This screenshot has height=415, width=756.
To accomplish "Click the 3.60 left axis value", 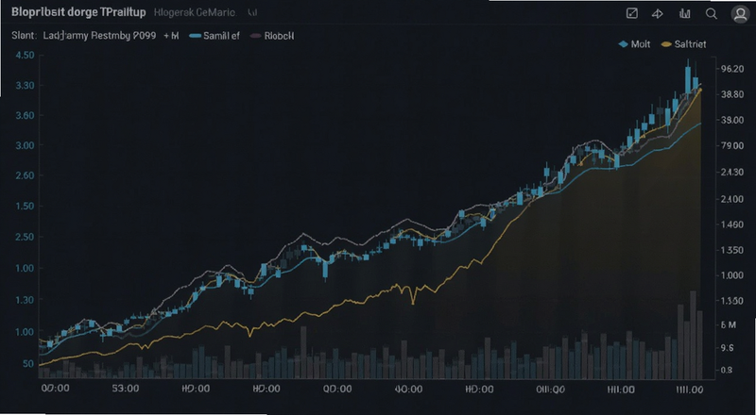I will (x=26, y=116).
